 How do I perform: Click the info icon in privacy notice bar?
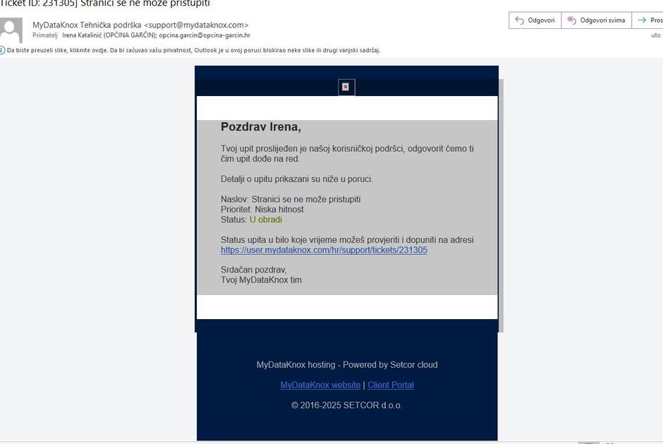[2, 50]
